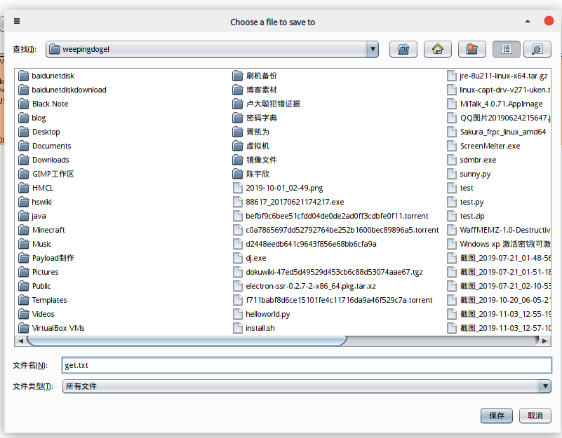The width and height of the screenshot is (562, 438).
Task: Select the install.sh file entry
Action: point(260,328)
